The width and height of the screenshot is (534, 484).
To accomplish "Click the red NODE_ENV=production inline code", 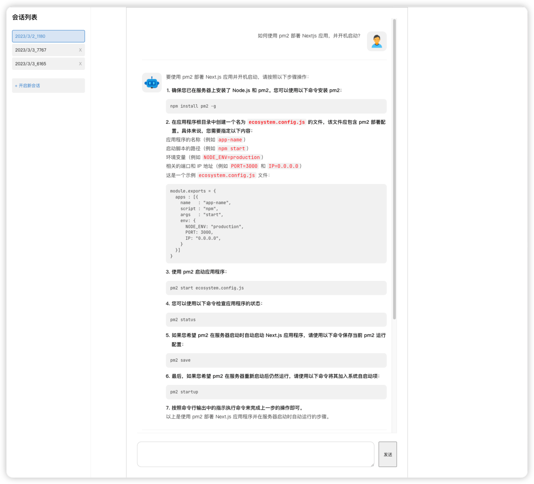I will pos(231,157).
